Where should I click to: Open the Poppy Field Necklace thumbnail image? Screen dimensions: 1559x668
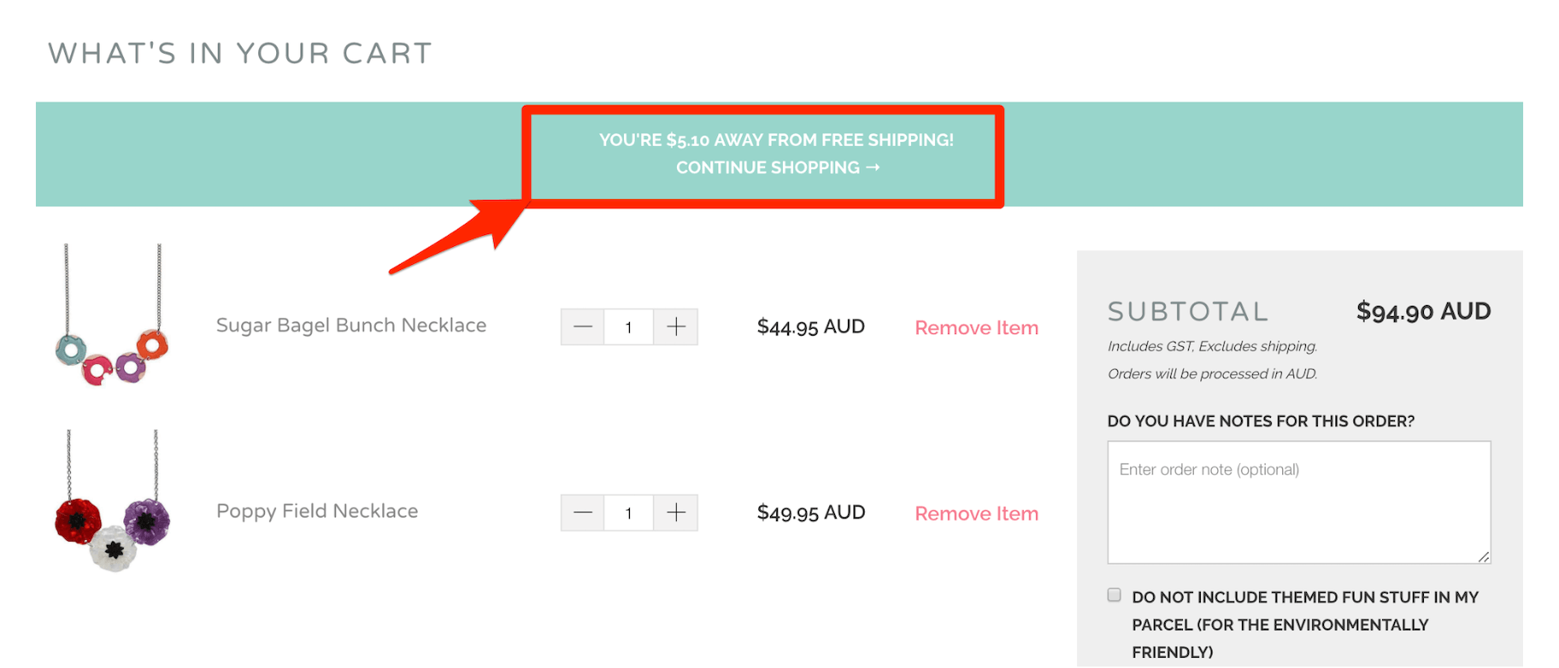click(x=112, y=502)
